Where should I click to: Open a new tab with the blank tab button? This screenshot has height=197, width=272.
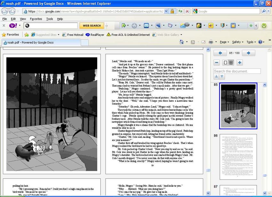[85, 43]
